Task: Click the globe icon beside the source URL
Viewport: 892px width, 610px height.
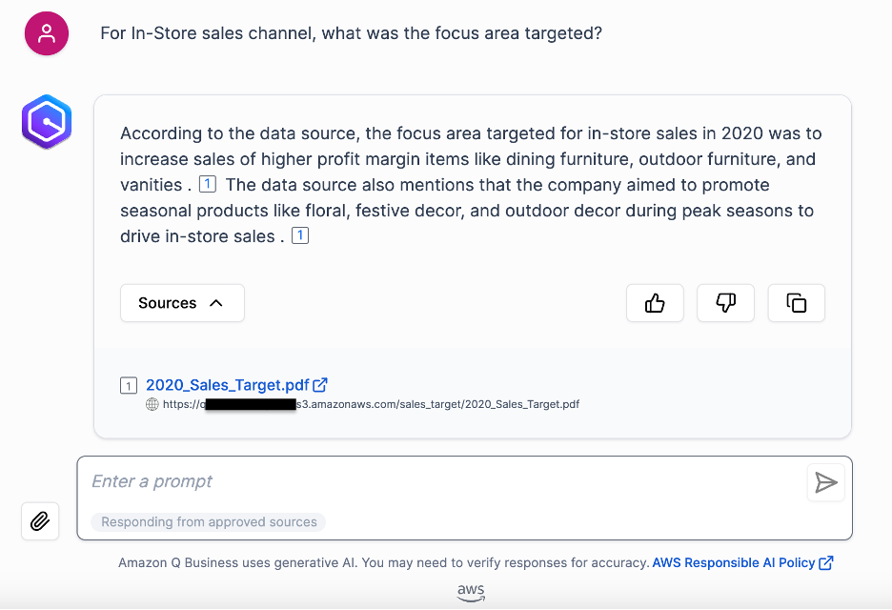Action: (152, 404)
